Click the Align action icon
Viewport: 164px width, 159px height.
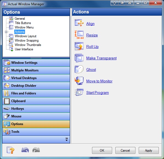pyautogui.click(x=79, y=23)
